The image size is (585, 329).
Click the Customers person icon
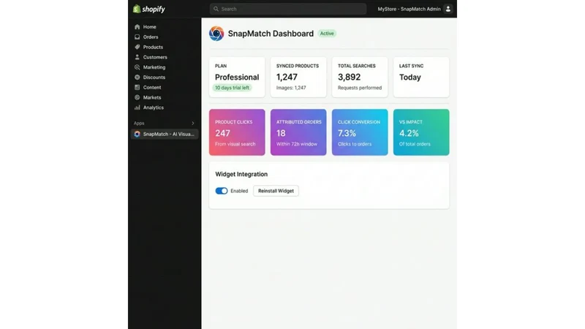(137, 57)
